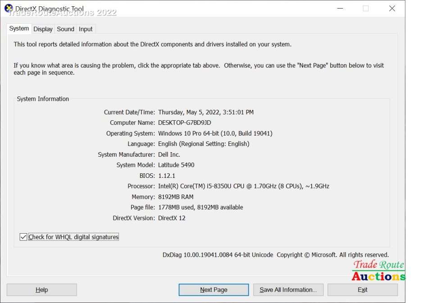Click the Windows 10 Pro operating system text
Image resolution: width=428 pixels, height=303 pixels.
(215, 133)
